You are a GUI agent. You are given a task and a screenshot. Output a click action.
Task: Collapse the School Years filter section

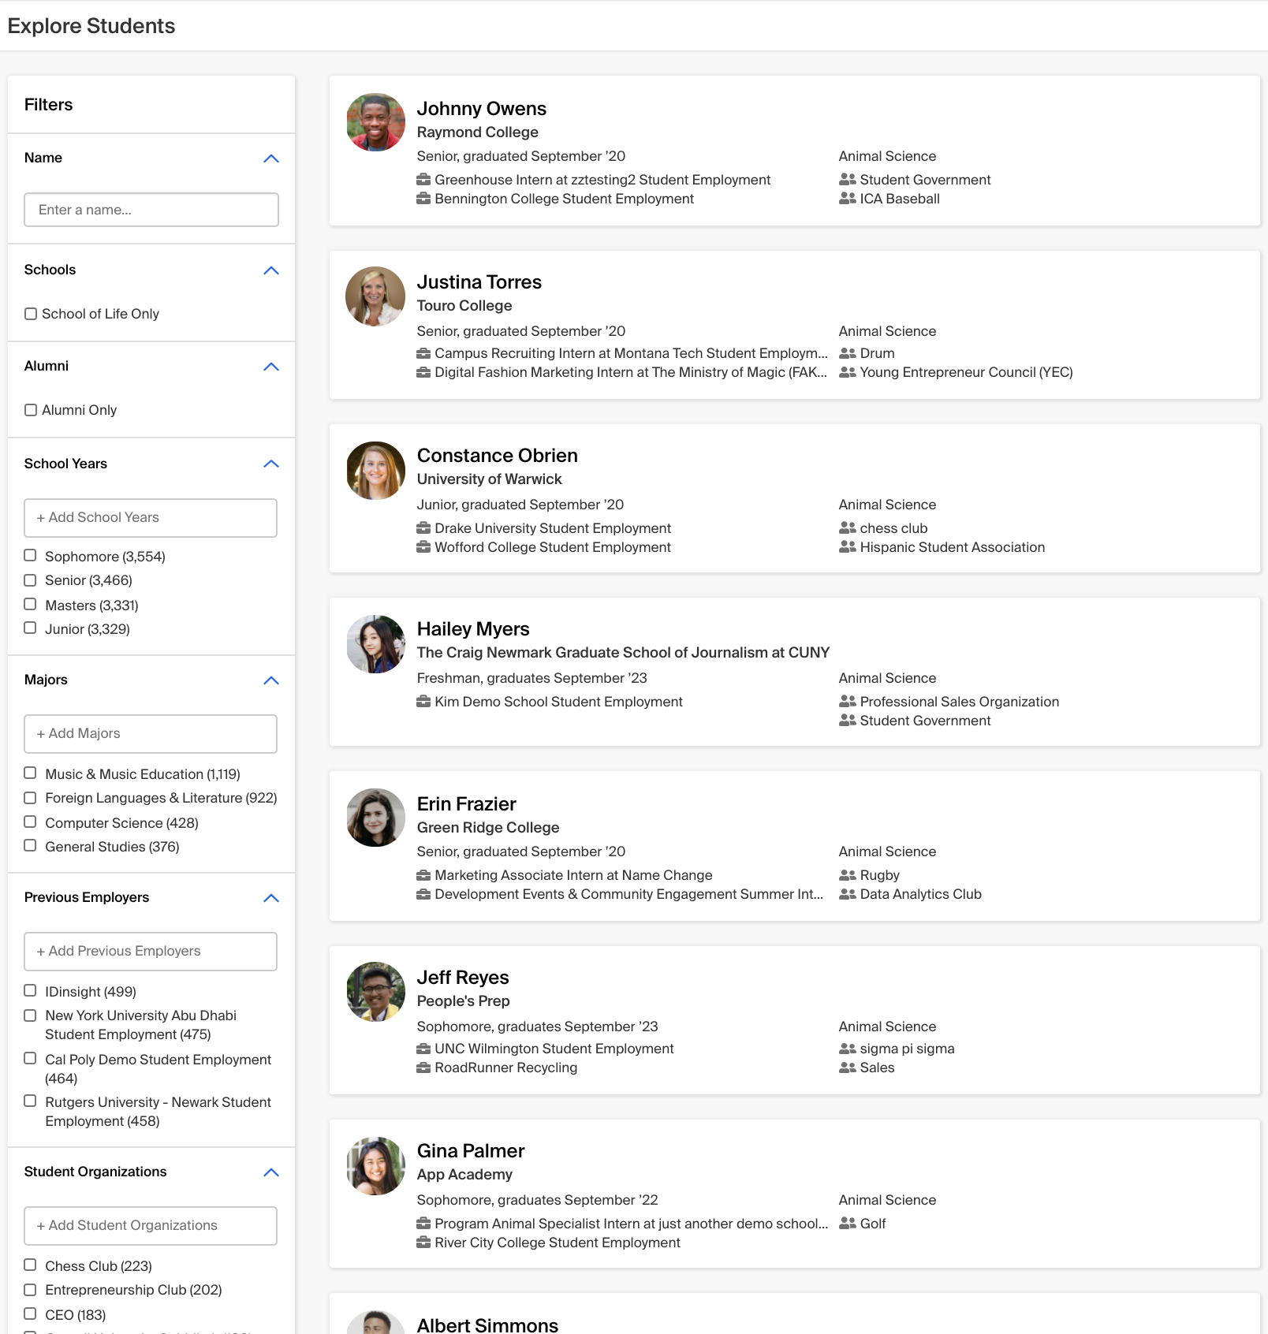pyautogui.click(x=270, y=464)
